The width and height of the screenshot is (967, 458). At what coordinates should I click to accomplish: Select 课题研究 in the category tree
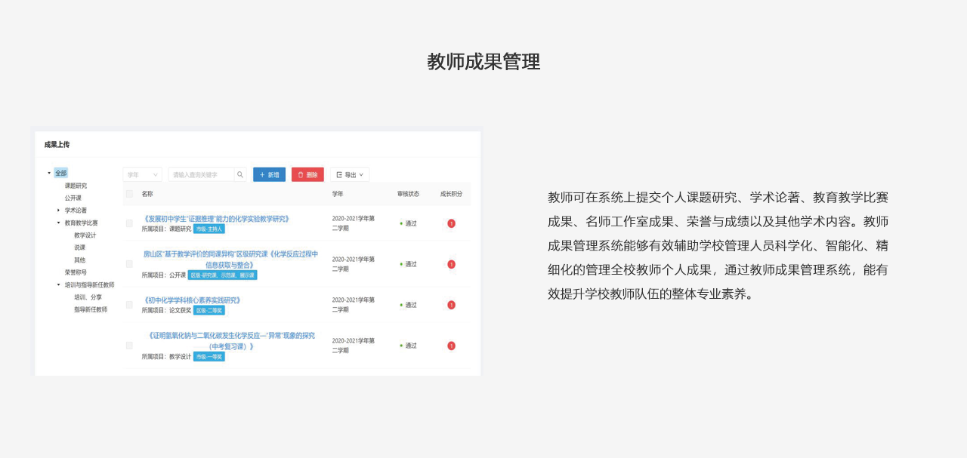pyautogui.click(x=76, y=186)
